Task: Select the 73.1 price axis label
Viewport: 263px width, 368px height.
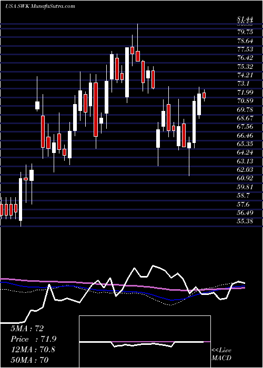Action: pos(243,84)
